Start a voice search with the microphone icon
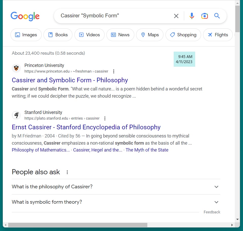Image resolution: width=243 pixels, height=231 pixels. pyautogui.click(x=192, y=16)
